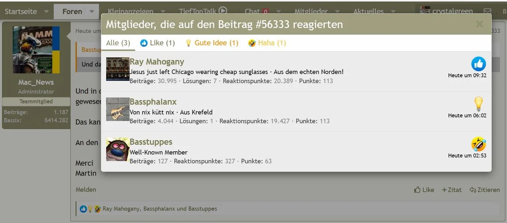Like the post via Like button

coord(424,190)
